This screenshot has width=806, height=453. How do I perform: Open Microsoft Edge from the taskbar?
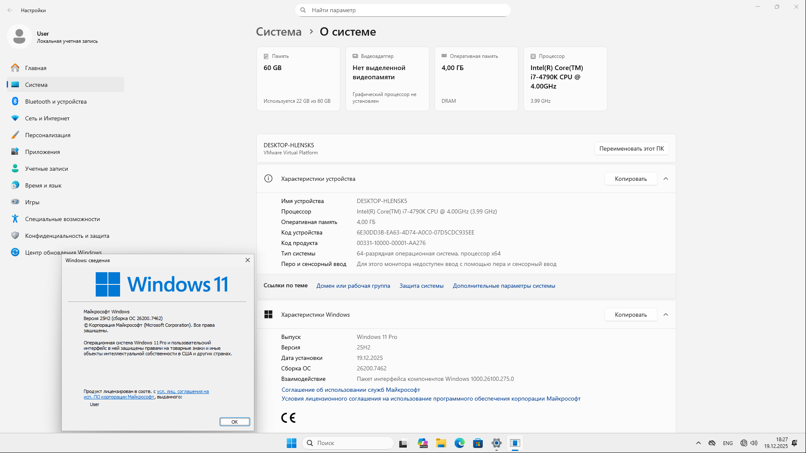coord(460,443)
